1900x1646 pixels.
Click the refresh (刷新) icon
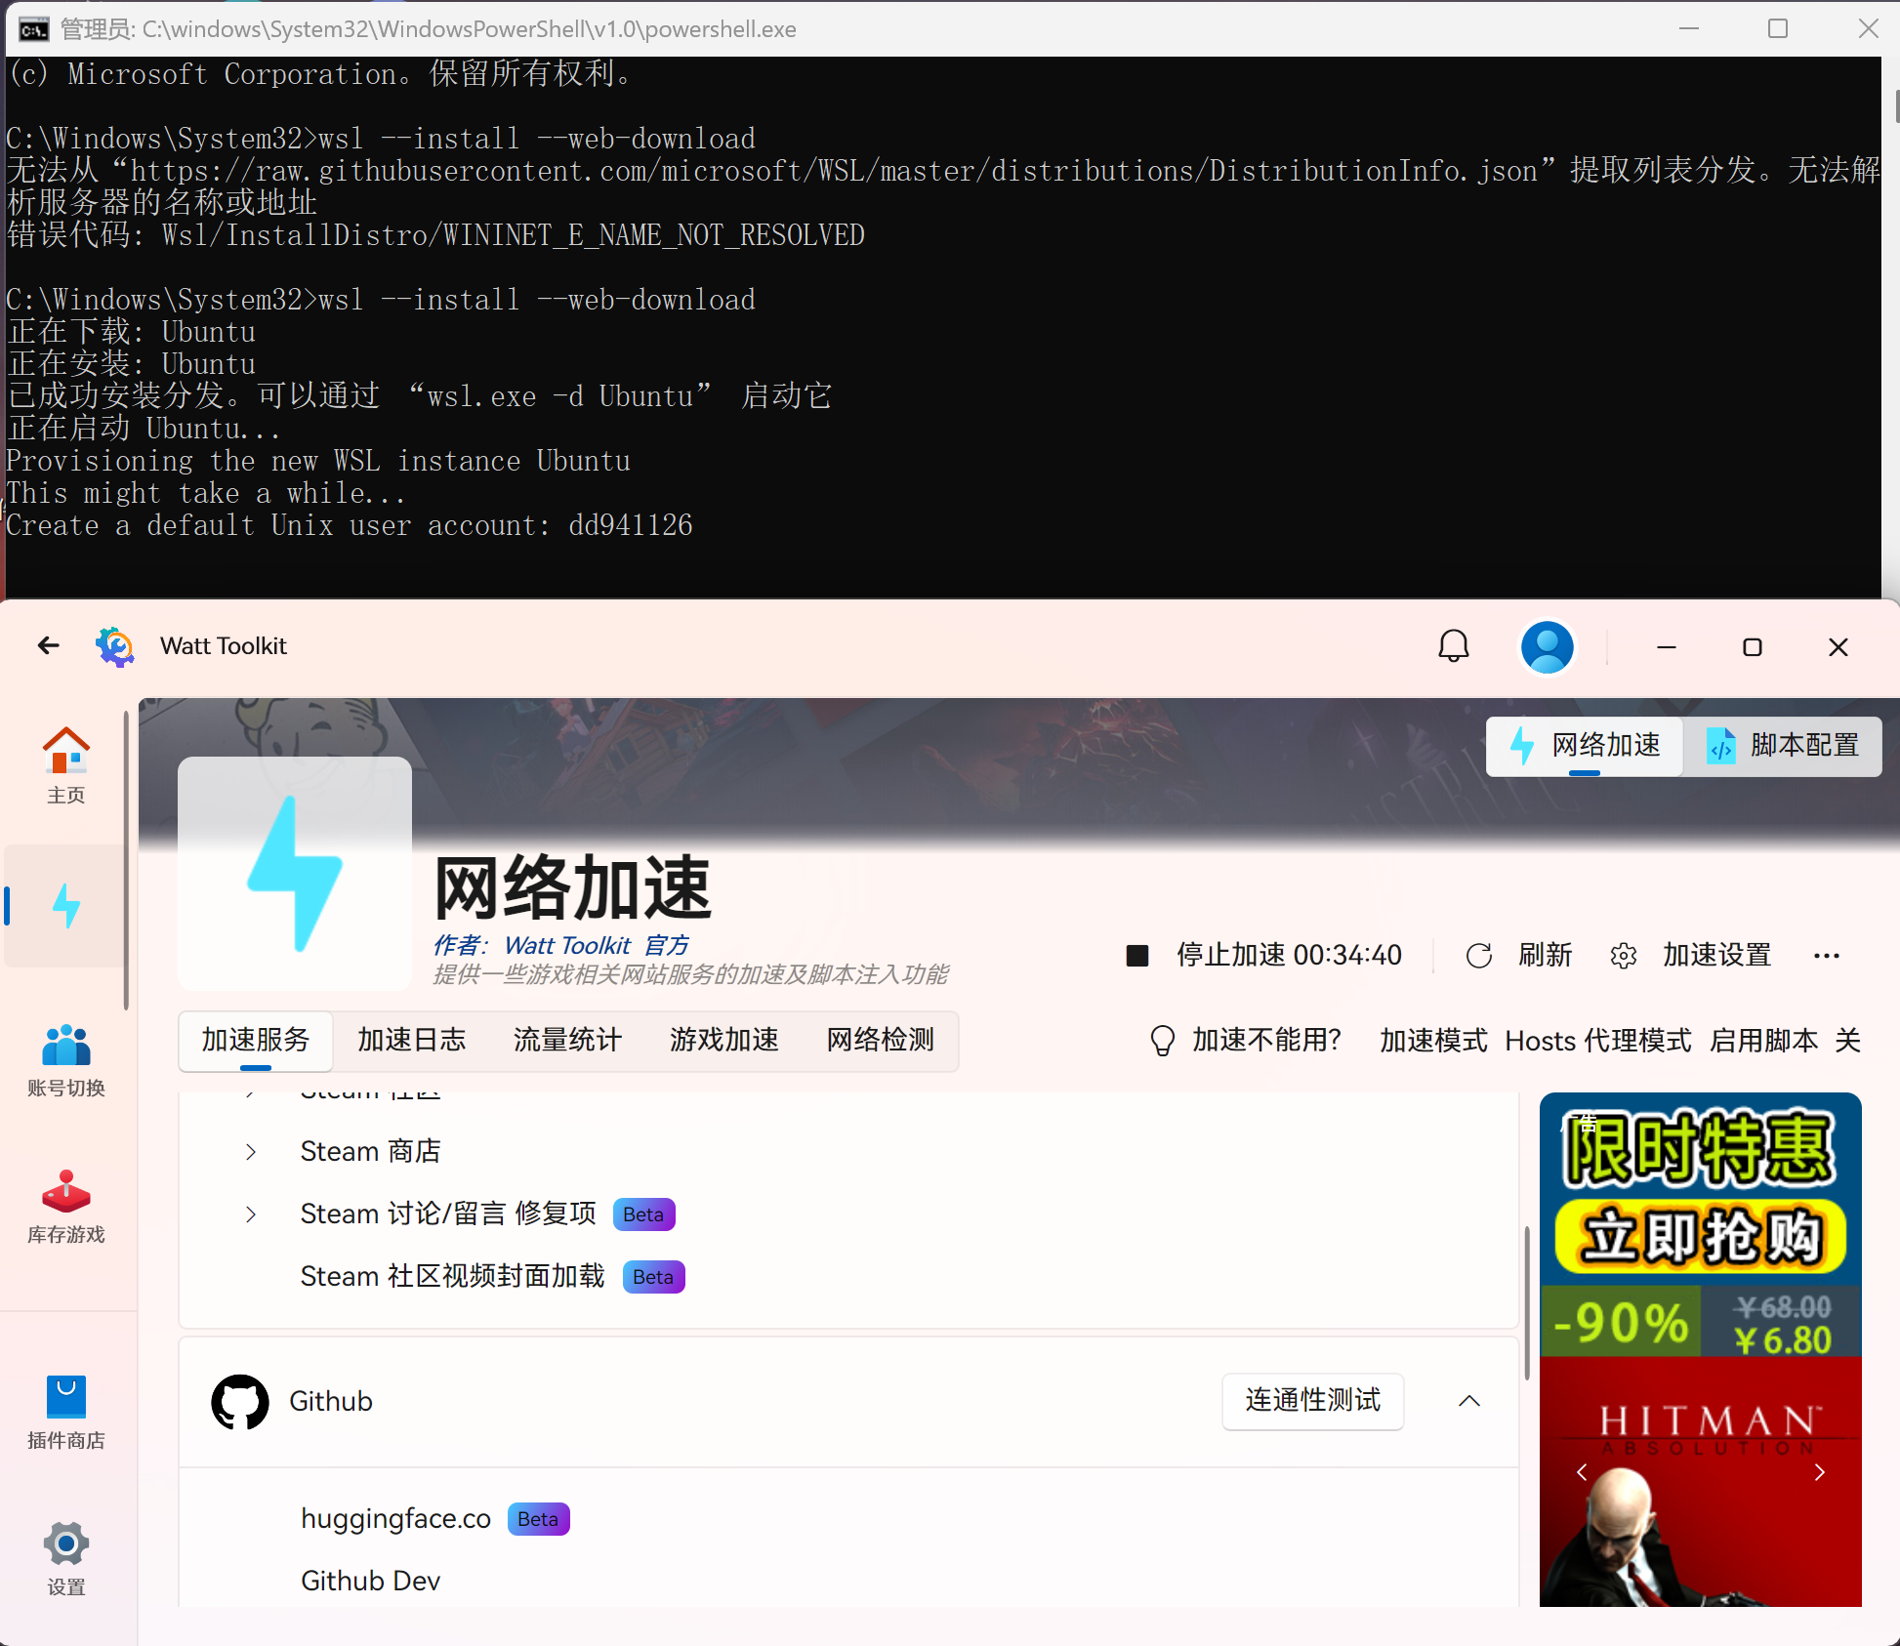[x=1479, y=955]
